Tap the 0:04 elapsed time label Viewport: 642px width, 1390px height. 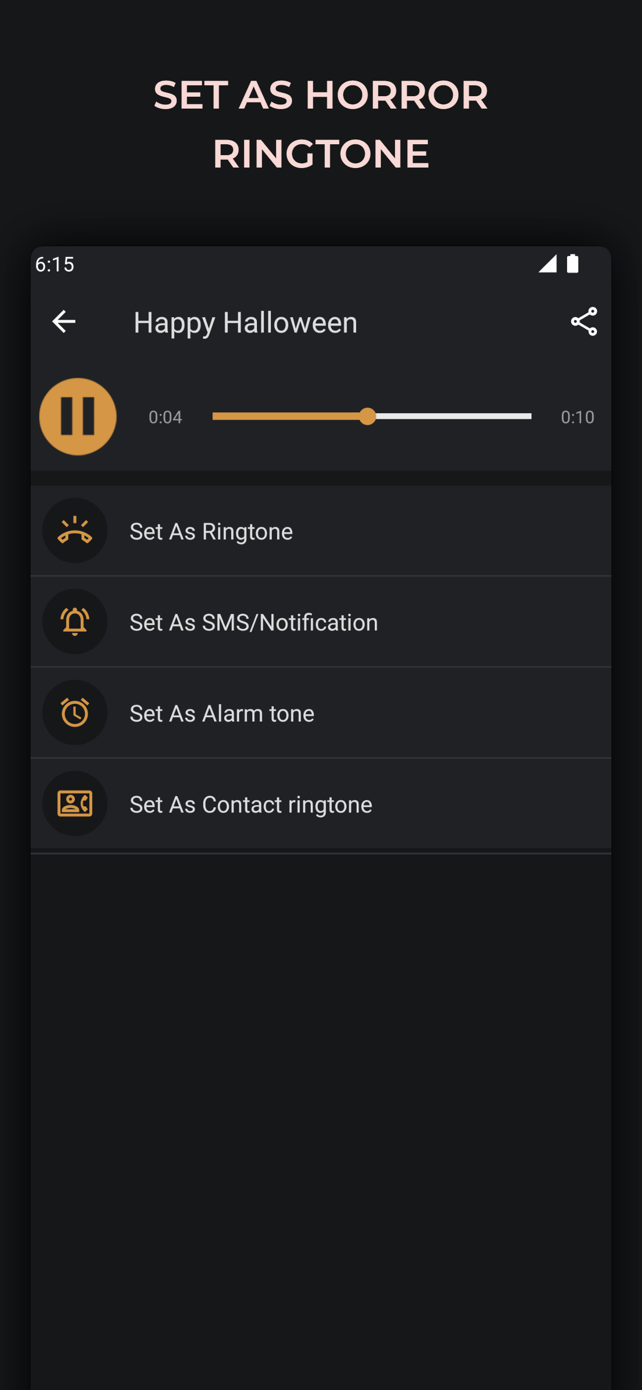165,417
